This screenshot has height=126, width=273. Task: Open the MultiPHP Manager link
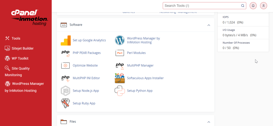[140, 65]
